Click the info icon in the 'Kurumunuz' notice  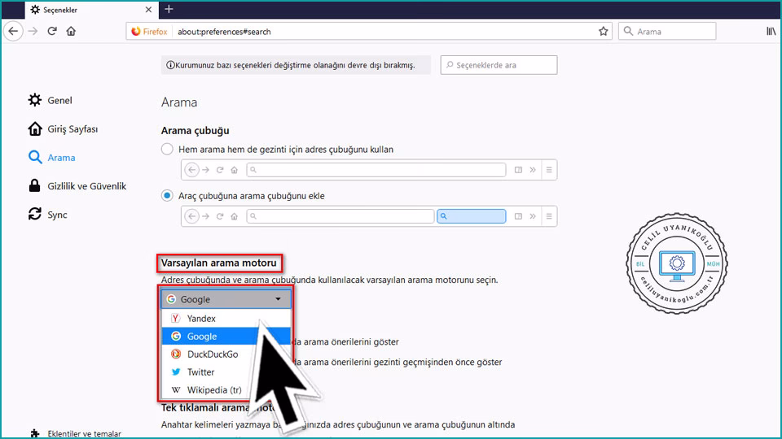point(170,65)
